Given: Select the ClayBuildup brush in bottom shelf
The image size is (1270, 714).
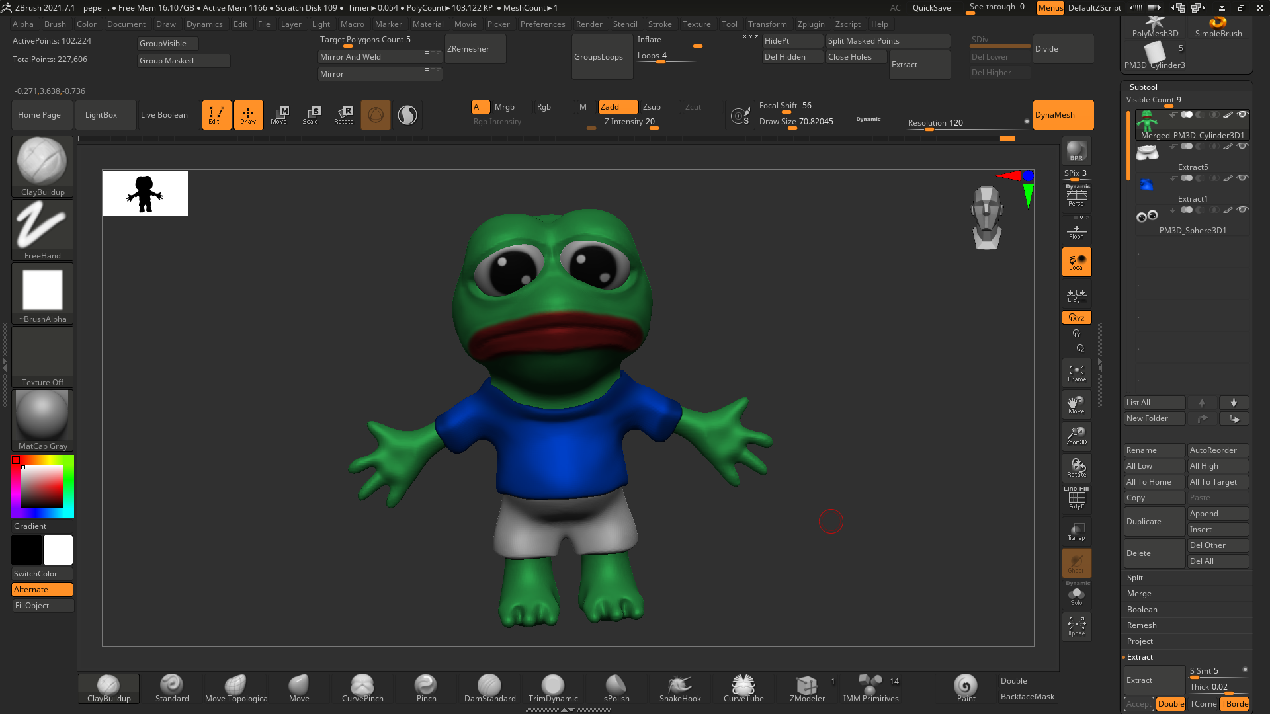Looking at the screenshot, I should (x=108, y=689).
